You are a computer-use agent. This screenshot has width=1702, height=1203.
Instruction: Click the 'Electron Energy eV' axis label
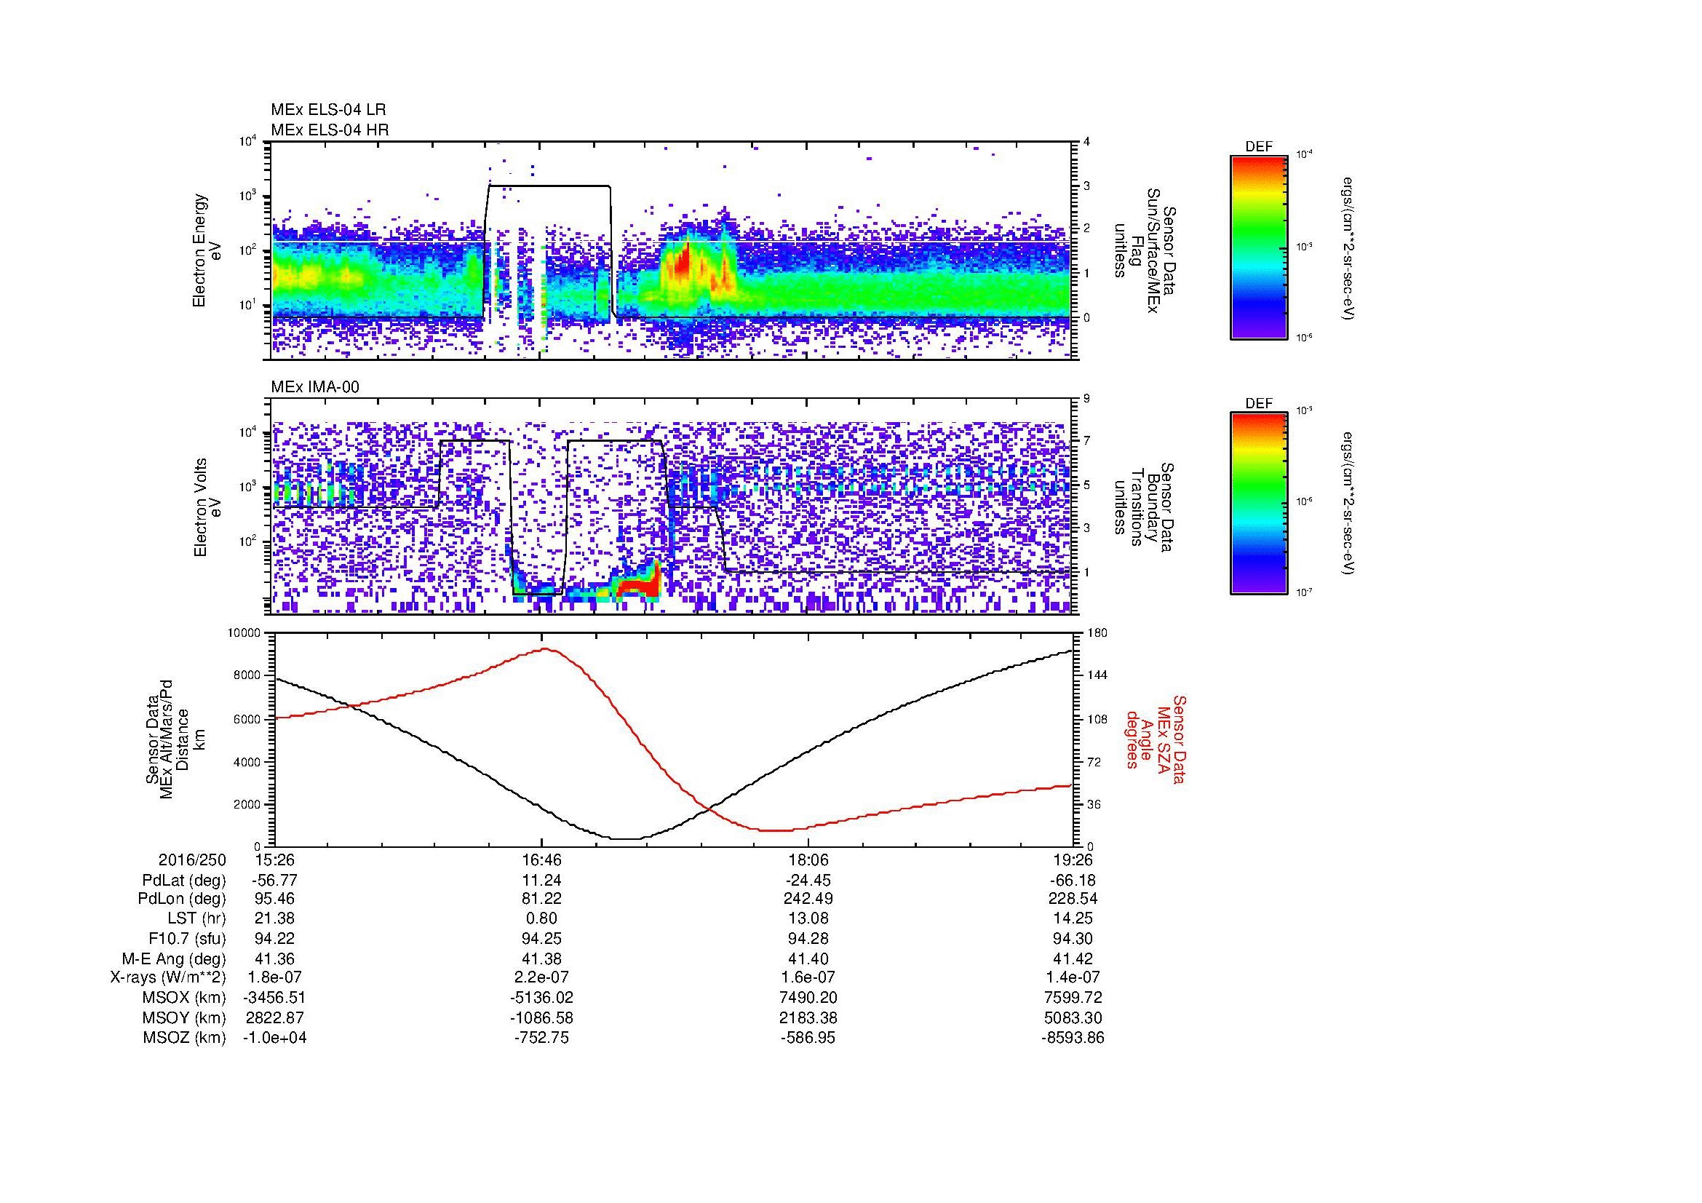pos(207,250)
